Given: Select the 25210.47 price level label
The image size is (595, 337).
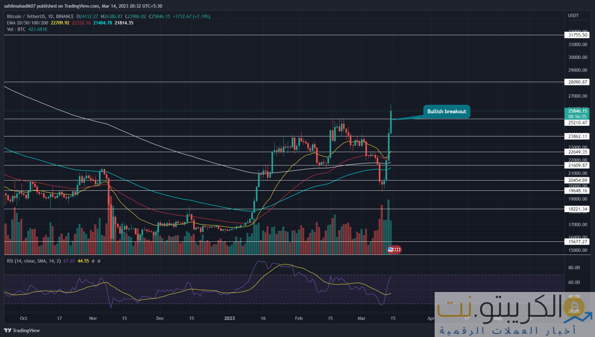Looking at the screenshot, I should coord(578,123).
